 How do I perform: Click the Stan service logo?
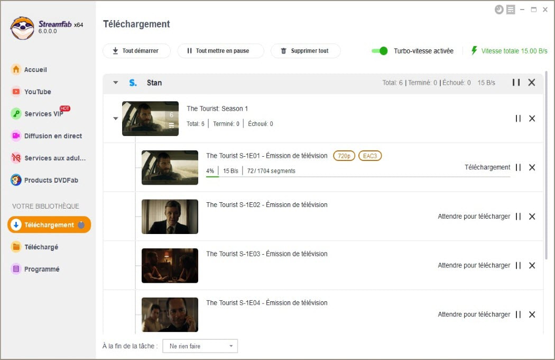click(133, 83)
